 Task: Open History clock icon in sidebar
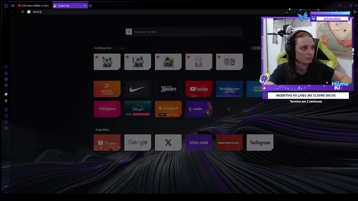tap(6, 116)
